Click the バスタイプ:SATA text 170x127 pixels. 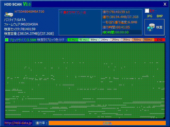click(x=15, y=20)
